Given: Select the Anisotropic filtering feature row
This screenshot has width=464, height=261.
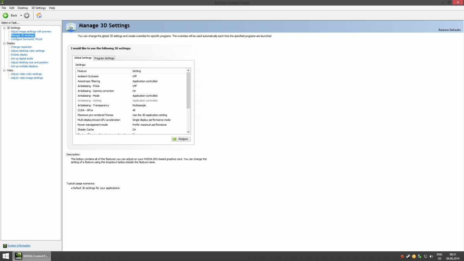Looking at the screenshot, I should tap(131, 81).
